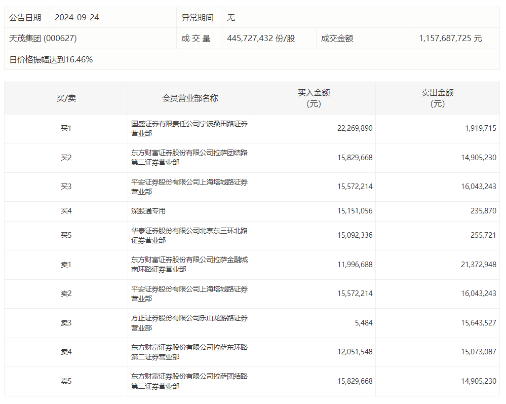The height and width of the screenshot is (404, 506).
Task: Click the 成交金额 label
Action: coord(337,39)
